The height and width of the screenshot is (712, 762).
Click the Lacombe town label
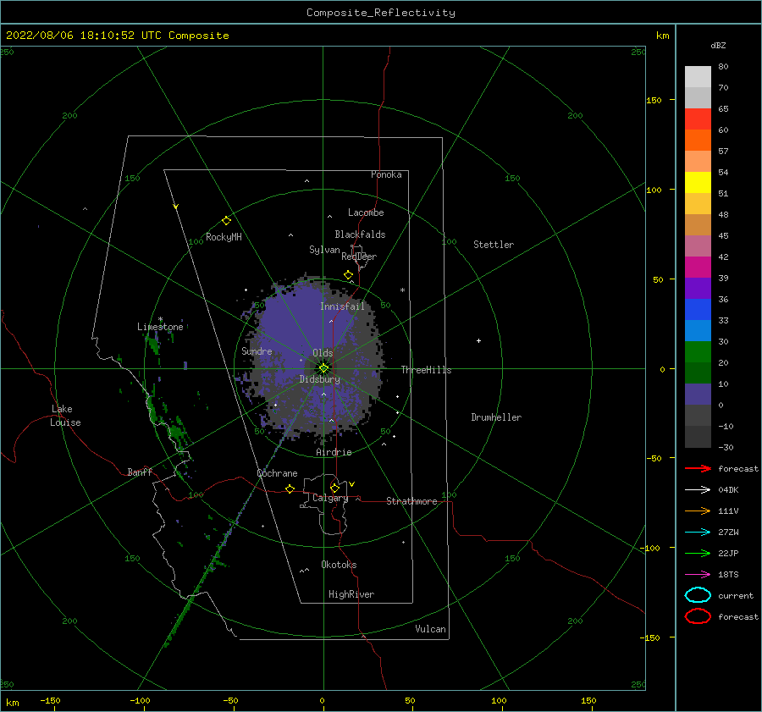(x=366, y=212)
